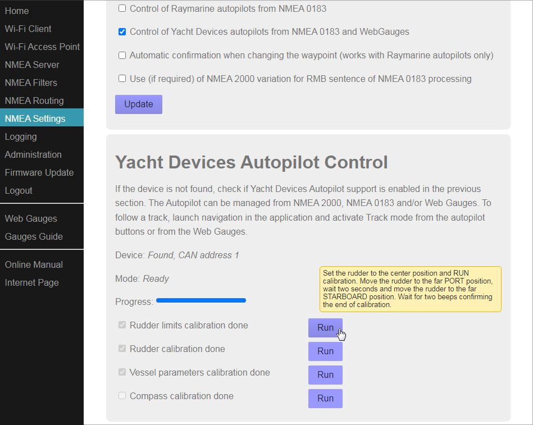Screen dimensions: 533x425
Task: Run vessel parameters calibration
Action: [x=325, y=375]
